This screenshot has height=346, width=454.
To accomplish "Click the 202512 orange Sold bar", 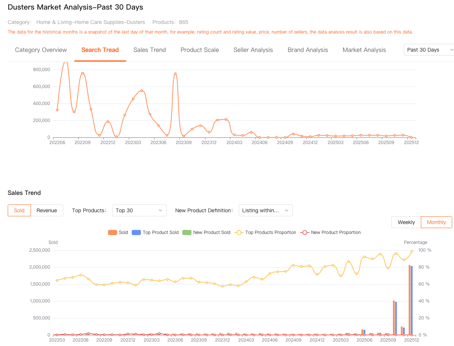I will pos(409,300).
